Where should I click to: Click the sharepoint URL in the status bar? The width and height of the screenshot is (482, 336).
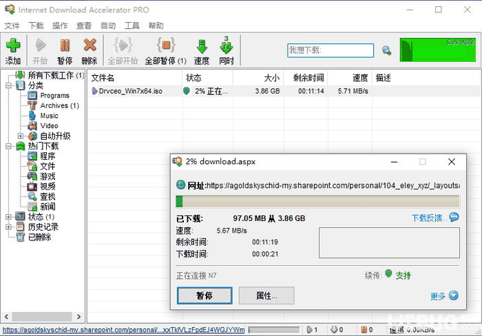pyautogui.click(x=123, y=330)
